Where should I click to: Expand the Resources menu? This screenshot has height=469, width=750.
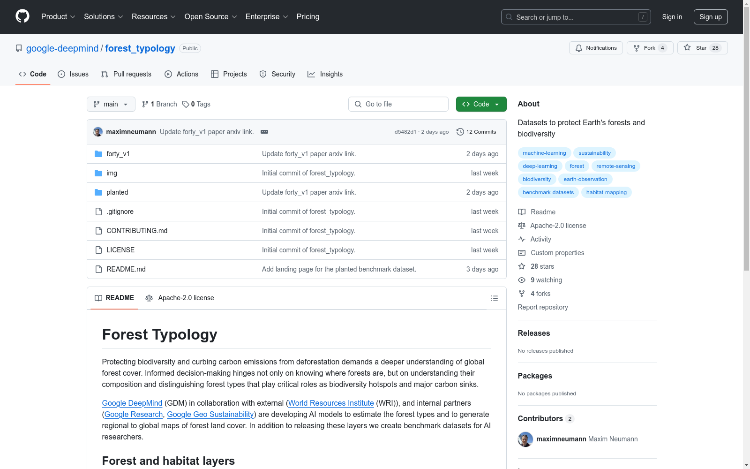[154, 17]
